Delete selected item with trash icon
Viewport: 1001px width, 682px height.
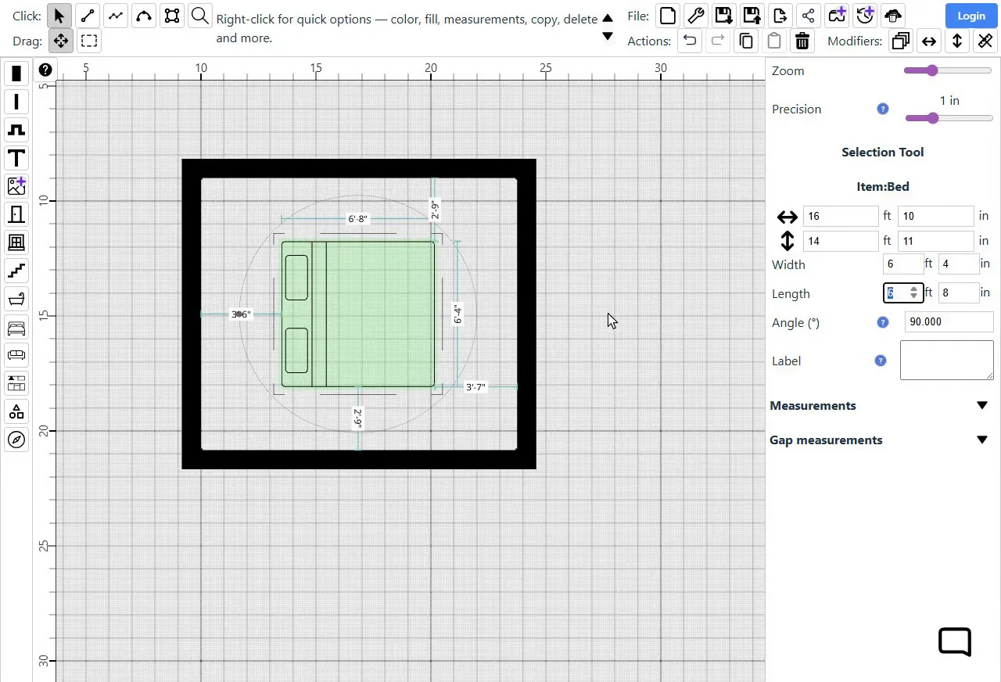pos(802,41)
